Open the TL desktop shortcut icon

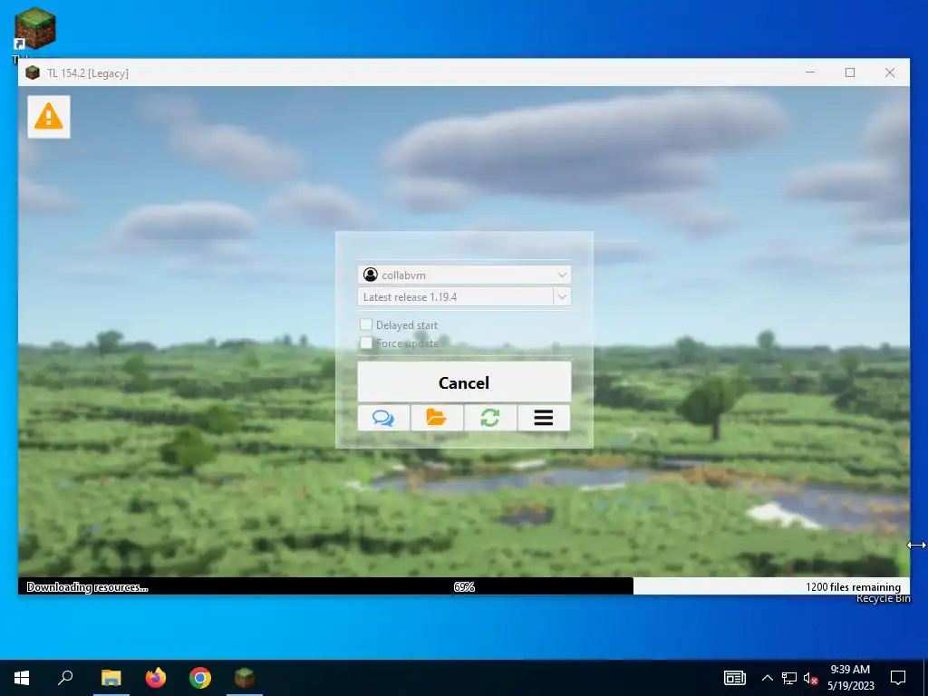(x=35, y=28)
